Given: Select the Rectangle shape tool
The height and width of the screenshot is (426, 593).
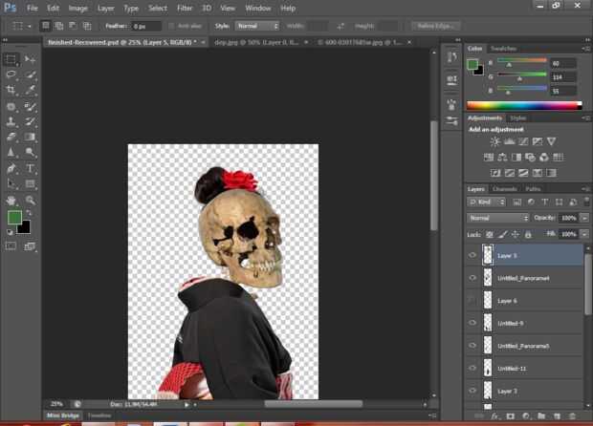Looking at the screenshot, I should (30, 184).
